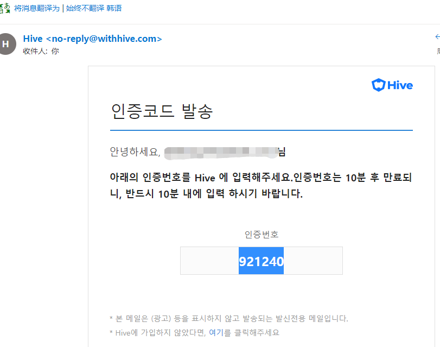
Task: Click the 안녕하세요 greeting text
Action: (x=135, y=152)
